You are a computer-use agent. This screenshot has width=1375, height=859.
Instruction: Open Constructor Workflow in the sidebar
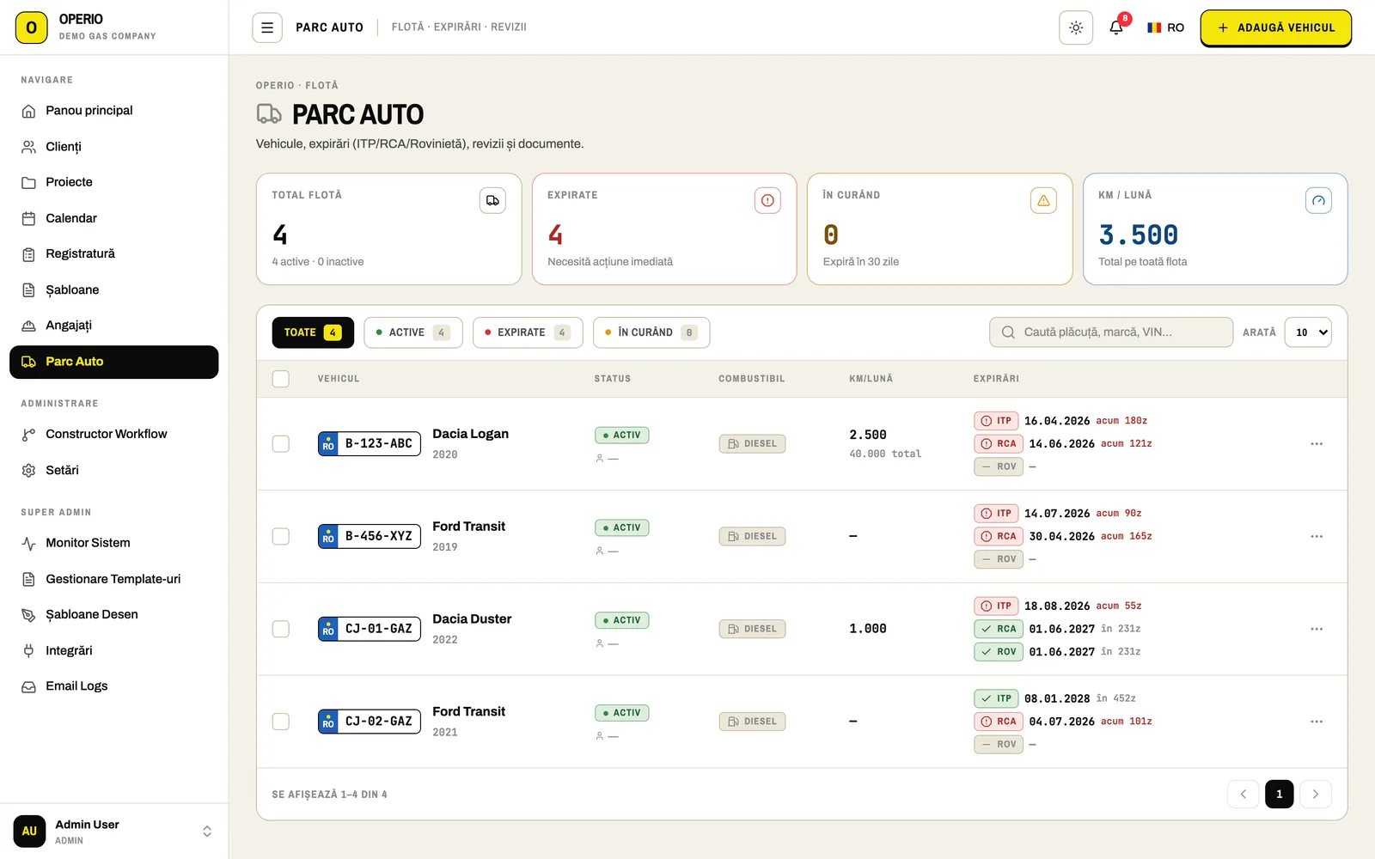pos(114,435)
